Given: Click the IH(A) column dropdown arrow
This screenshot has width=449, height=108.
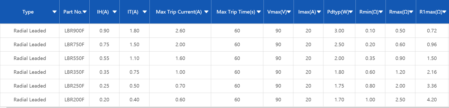Looking at the screenshot, I should pos(115,12).
